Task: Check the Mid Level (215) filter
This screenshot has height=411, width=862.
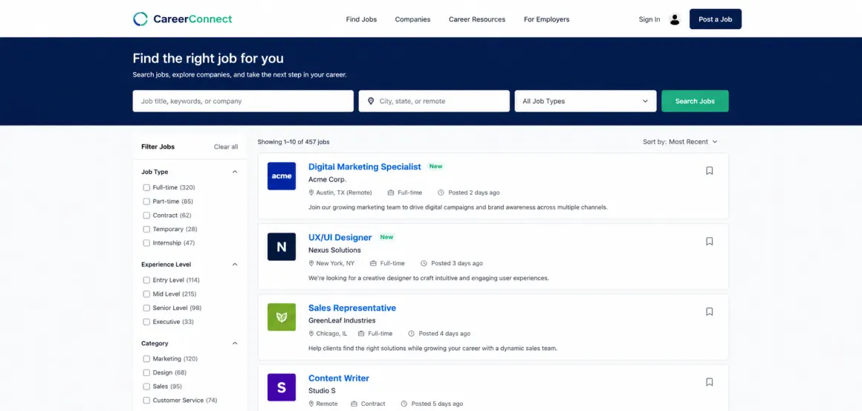Action: coord(146,294)
